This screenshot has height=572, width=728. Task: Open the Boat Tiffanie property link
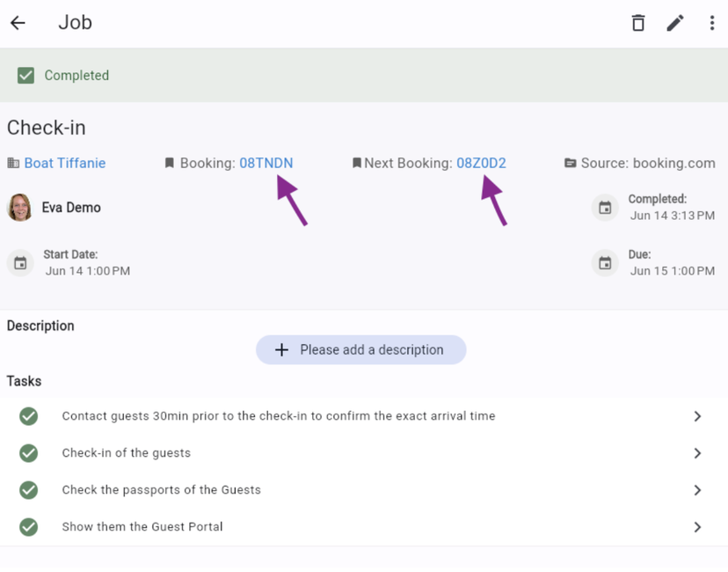tap(65, 163)
